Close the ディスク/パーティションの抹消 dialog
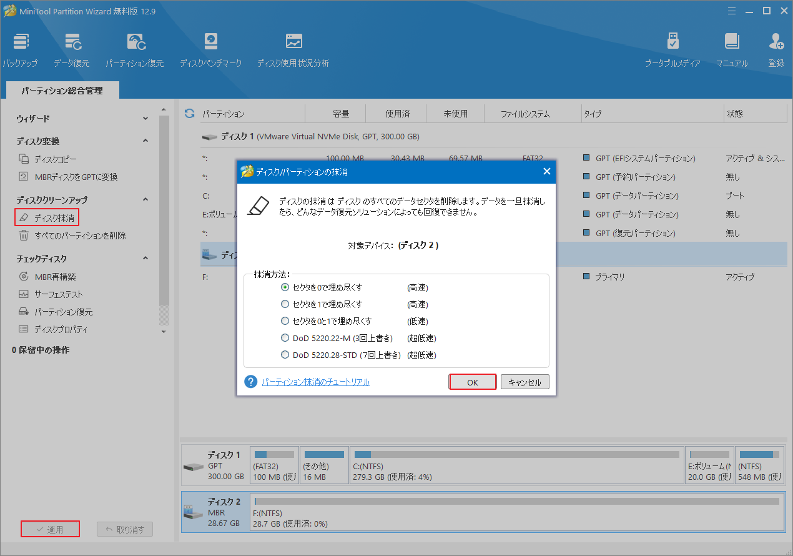 pos(546,171)
